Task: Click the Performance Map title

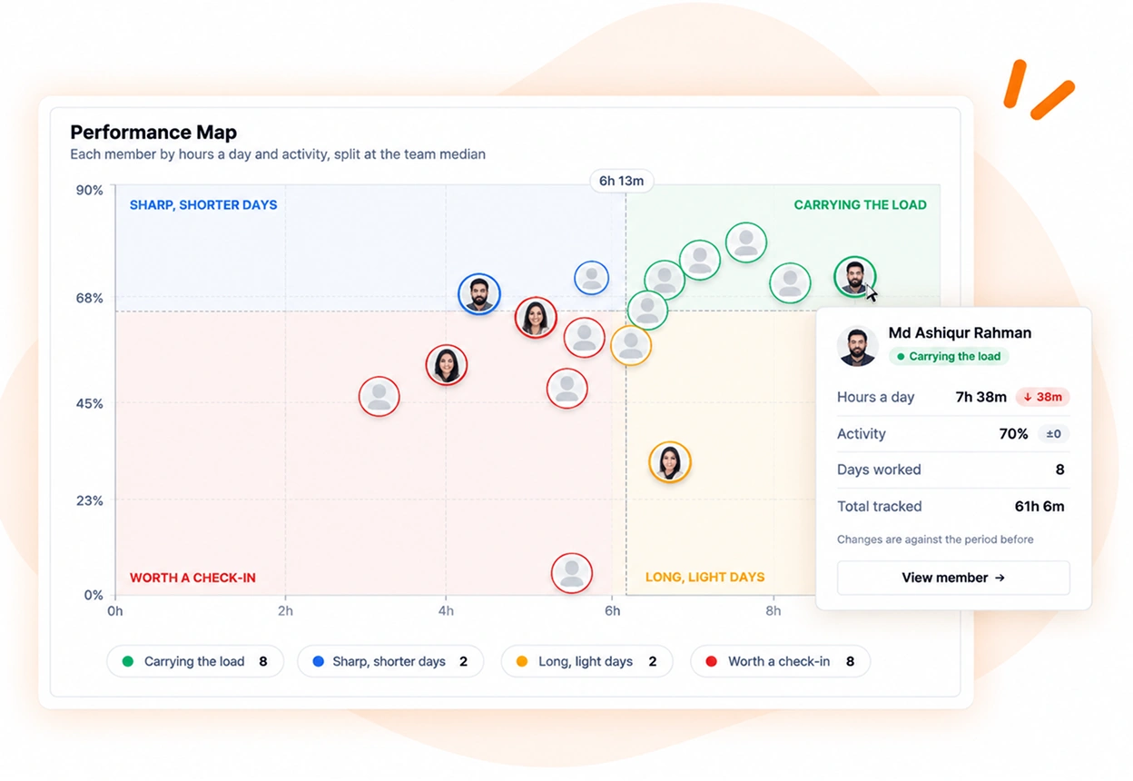Action: point(153,133)
